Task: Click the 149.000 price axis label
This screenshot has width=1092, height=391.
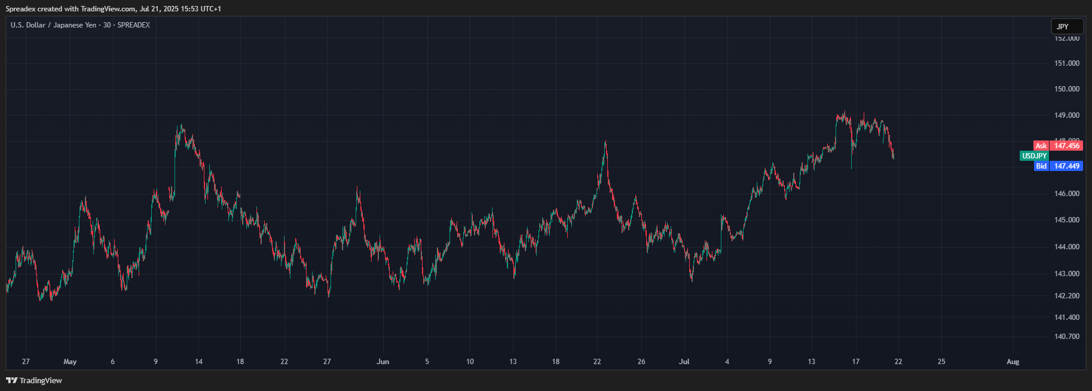Action: (1067, 115)
